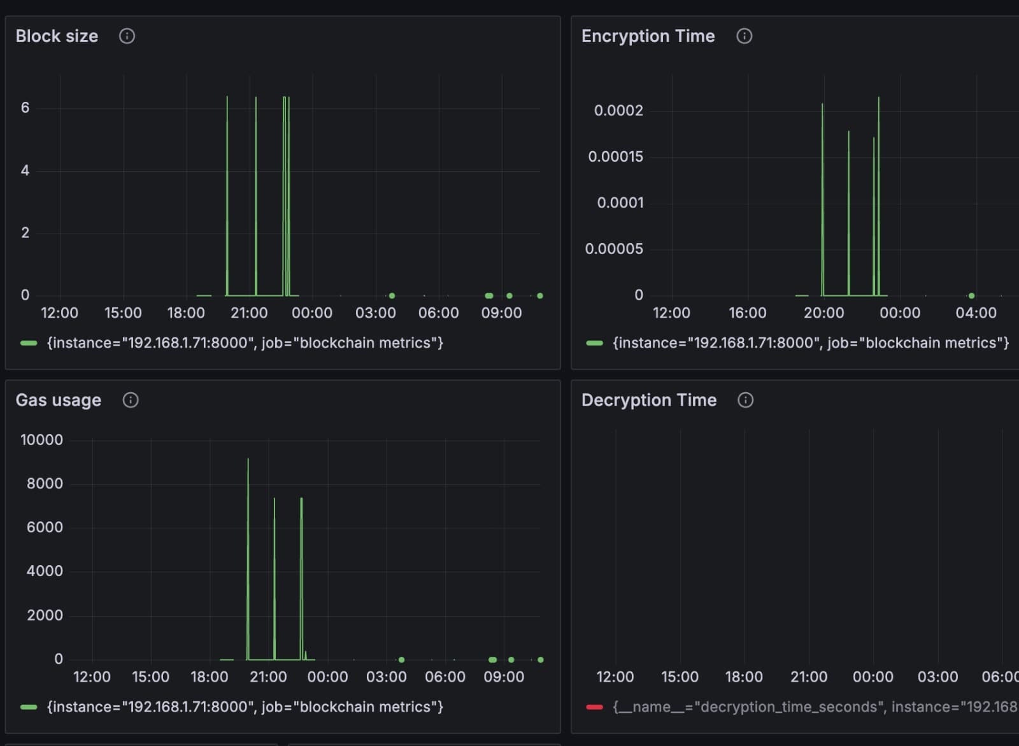
Task: Click the Gas usage panel info icon
Action: pyautogui.click(x=131, y=400)
